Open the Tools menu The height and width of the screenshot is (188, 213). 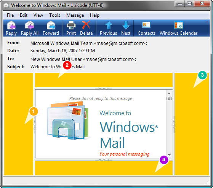point(54,15)
